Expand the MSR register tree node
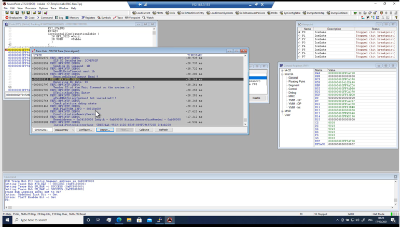 tap(282, 111)
